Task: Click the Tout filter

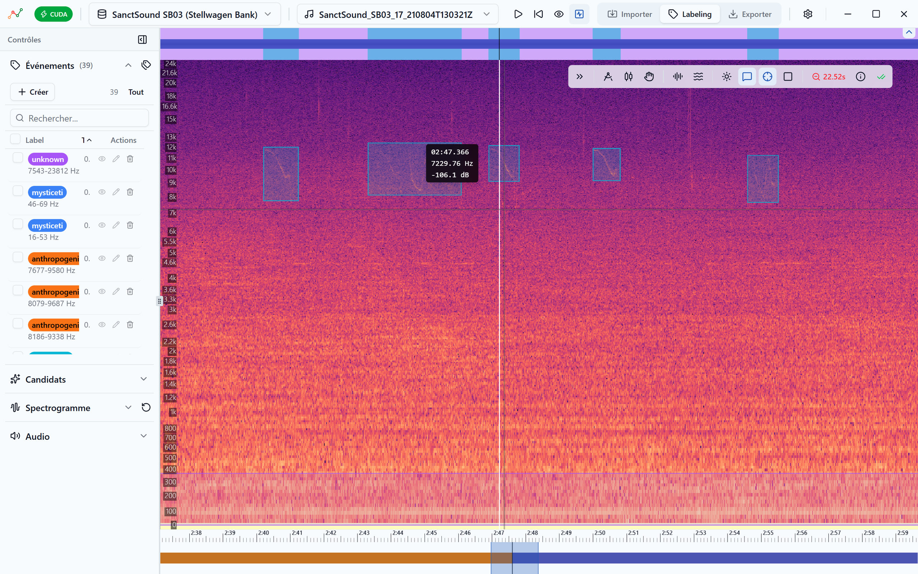Action: (x=136, y=92)
